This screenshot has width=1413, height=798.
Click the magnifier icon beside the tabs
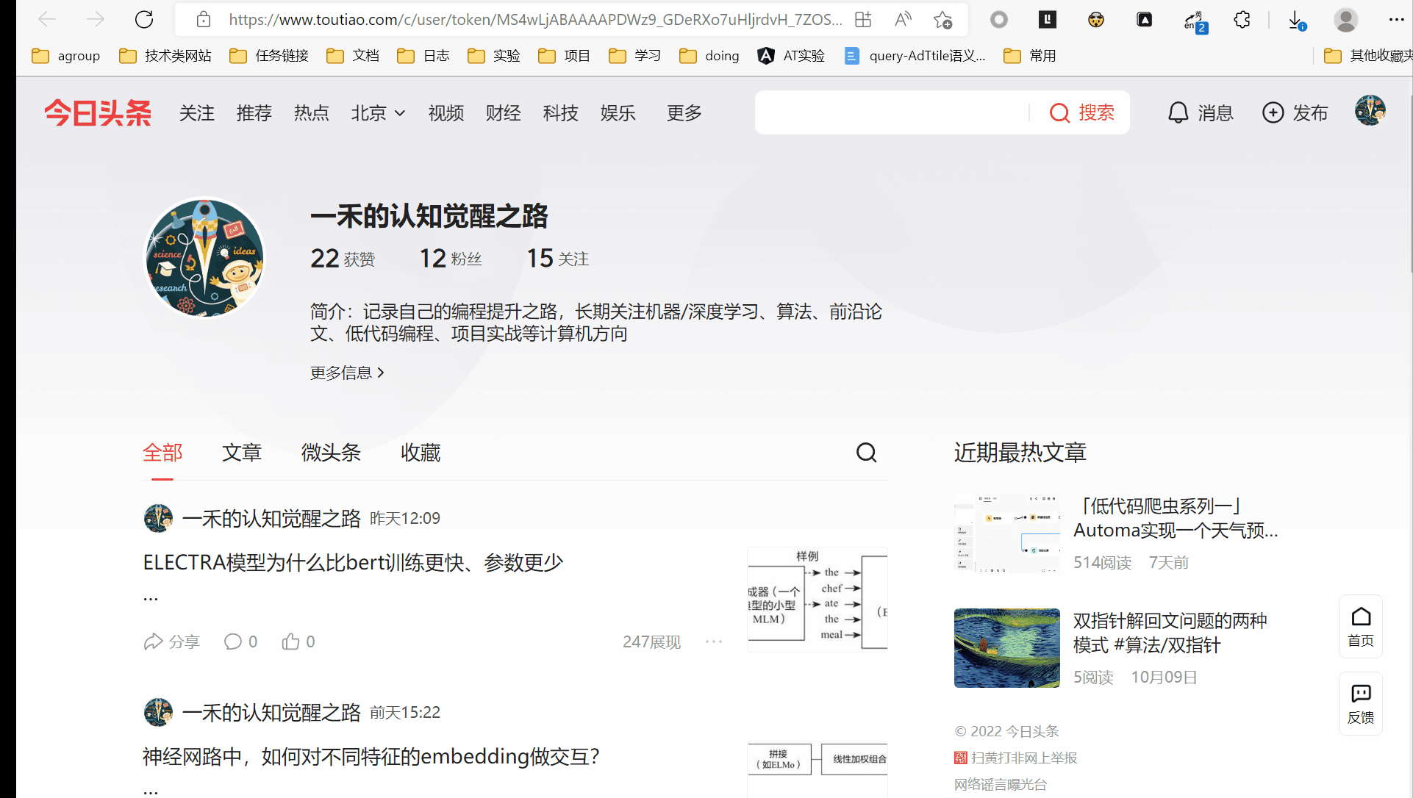pos(866,453)
